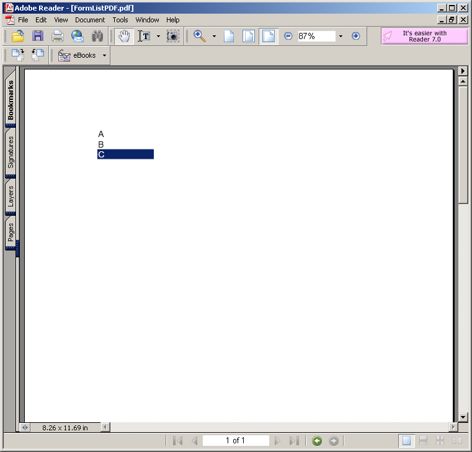Open the zoom percentage dropdown arrow

click(x=341, y=36)
